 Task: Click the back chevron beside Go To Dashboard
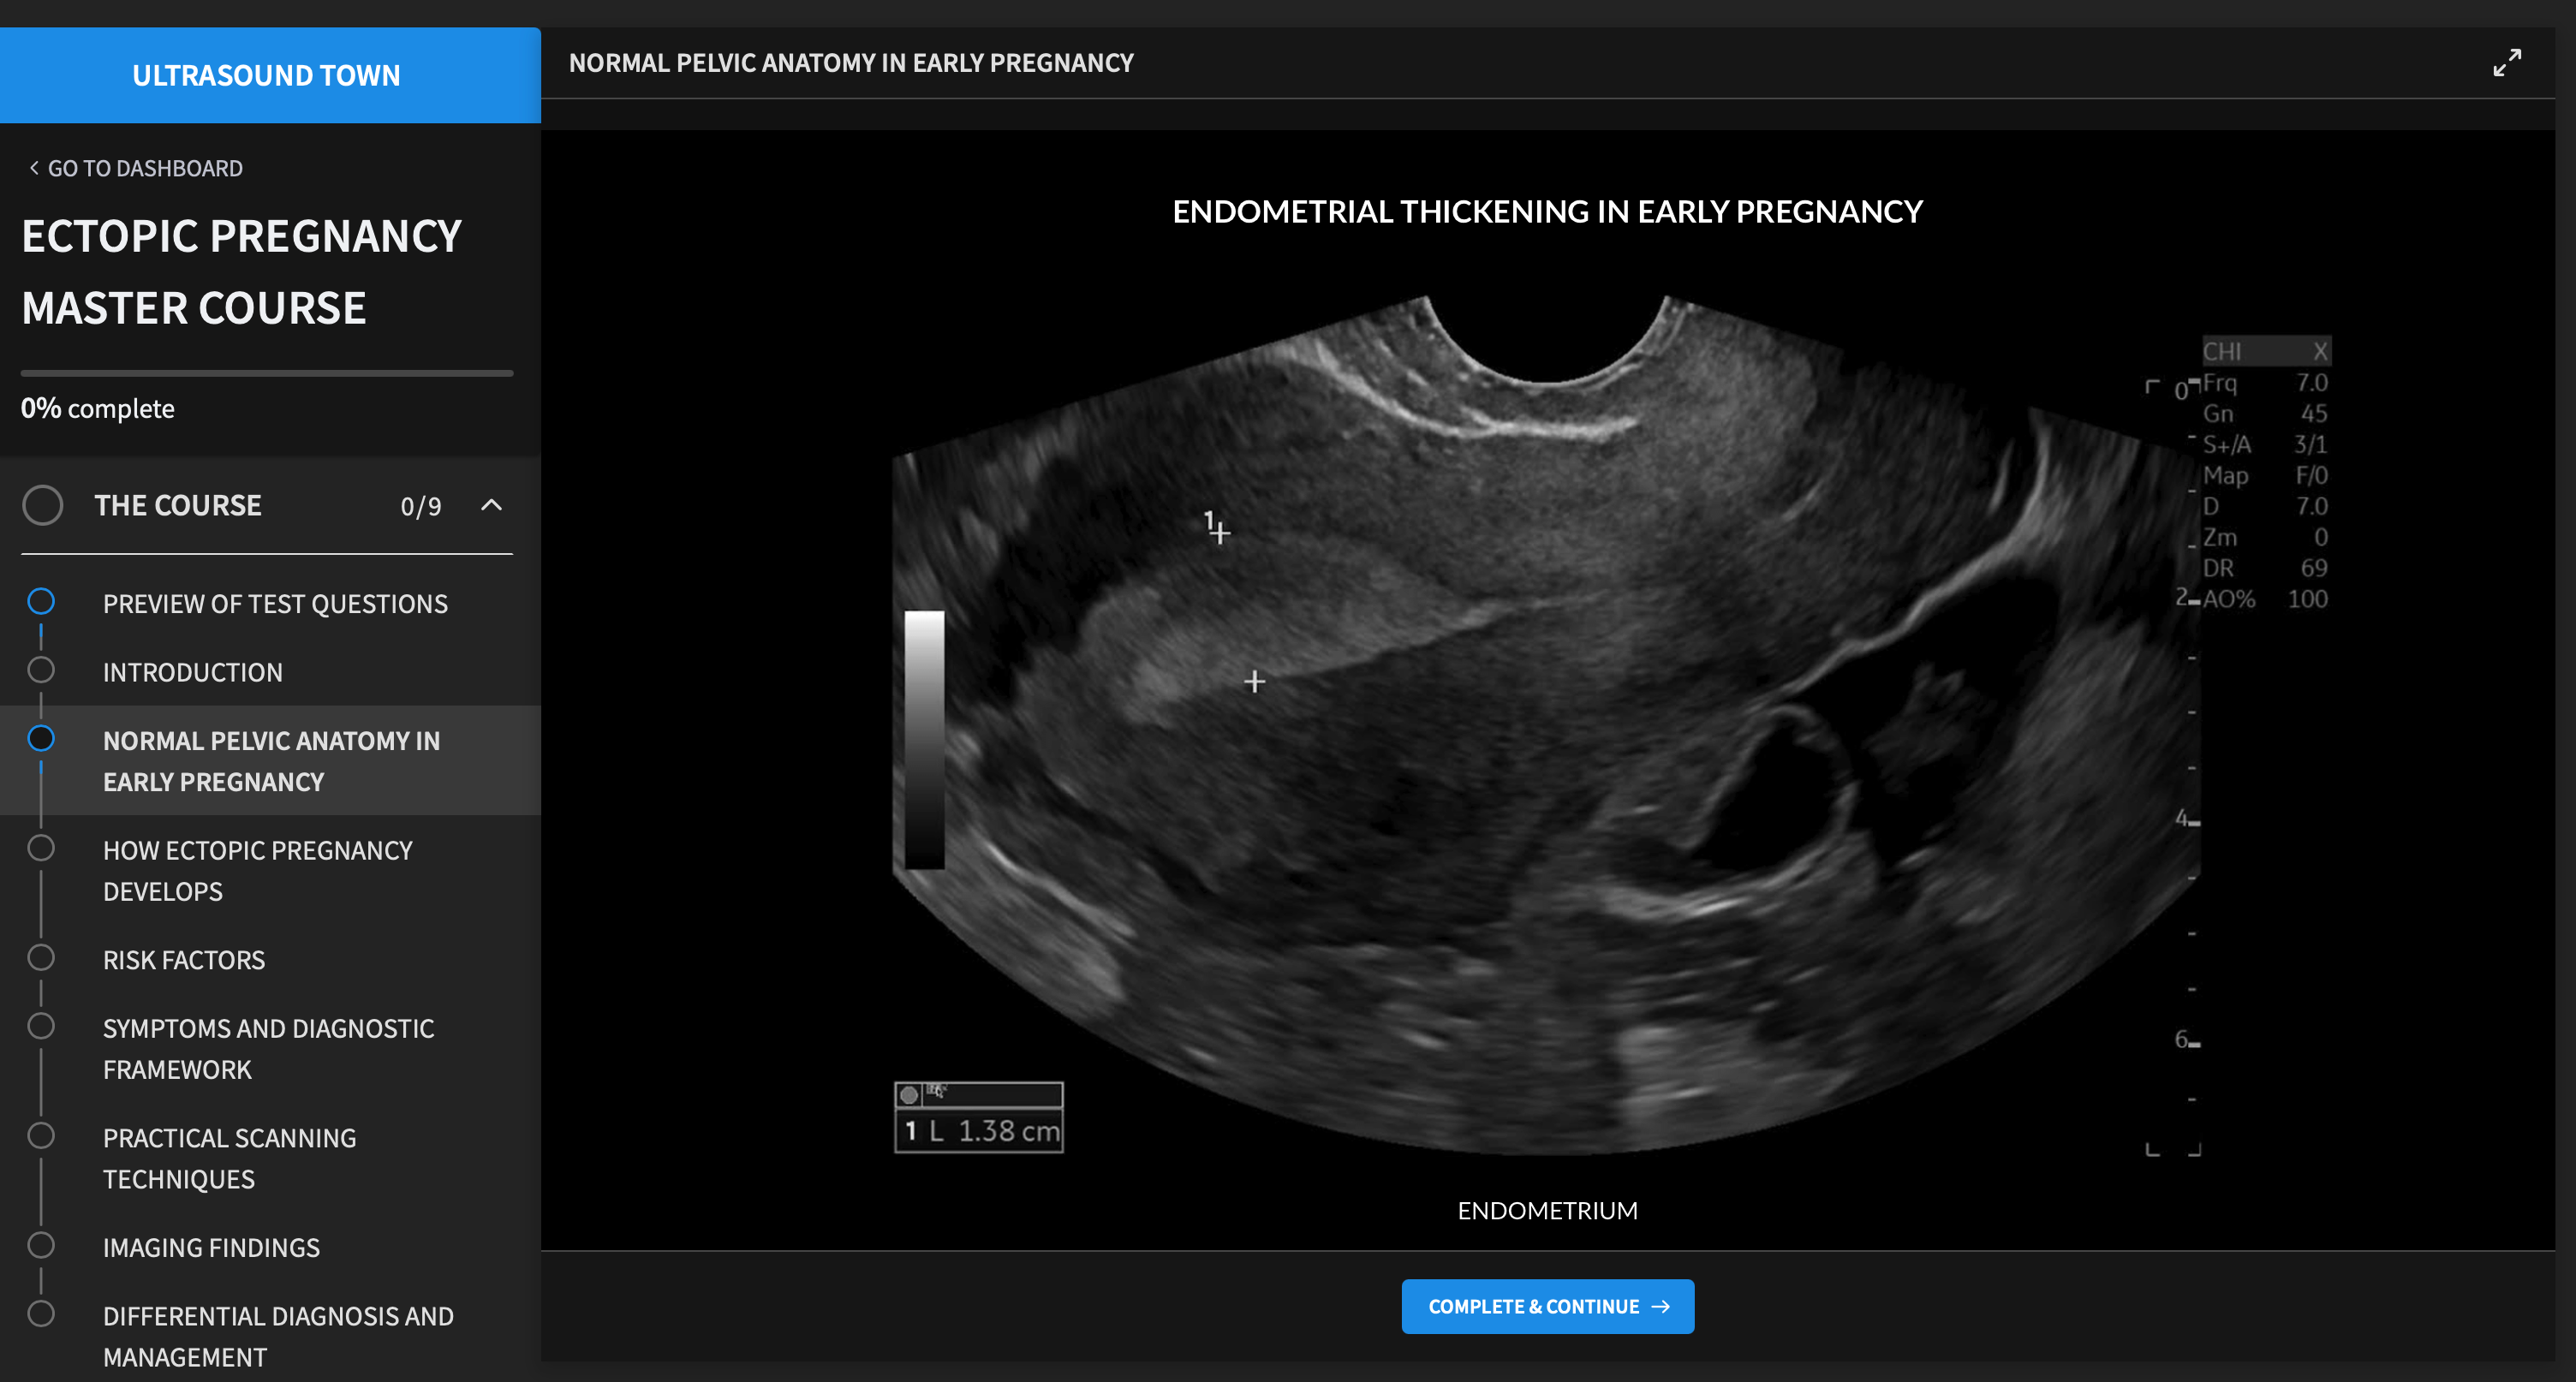pos(34,168)
